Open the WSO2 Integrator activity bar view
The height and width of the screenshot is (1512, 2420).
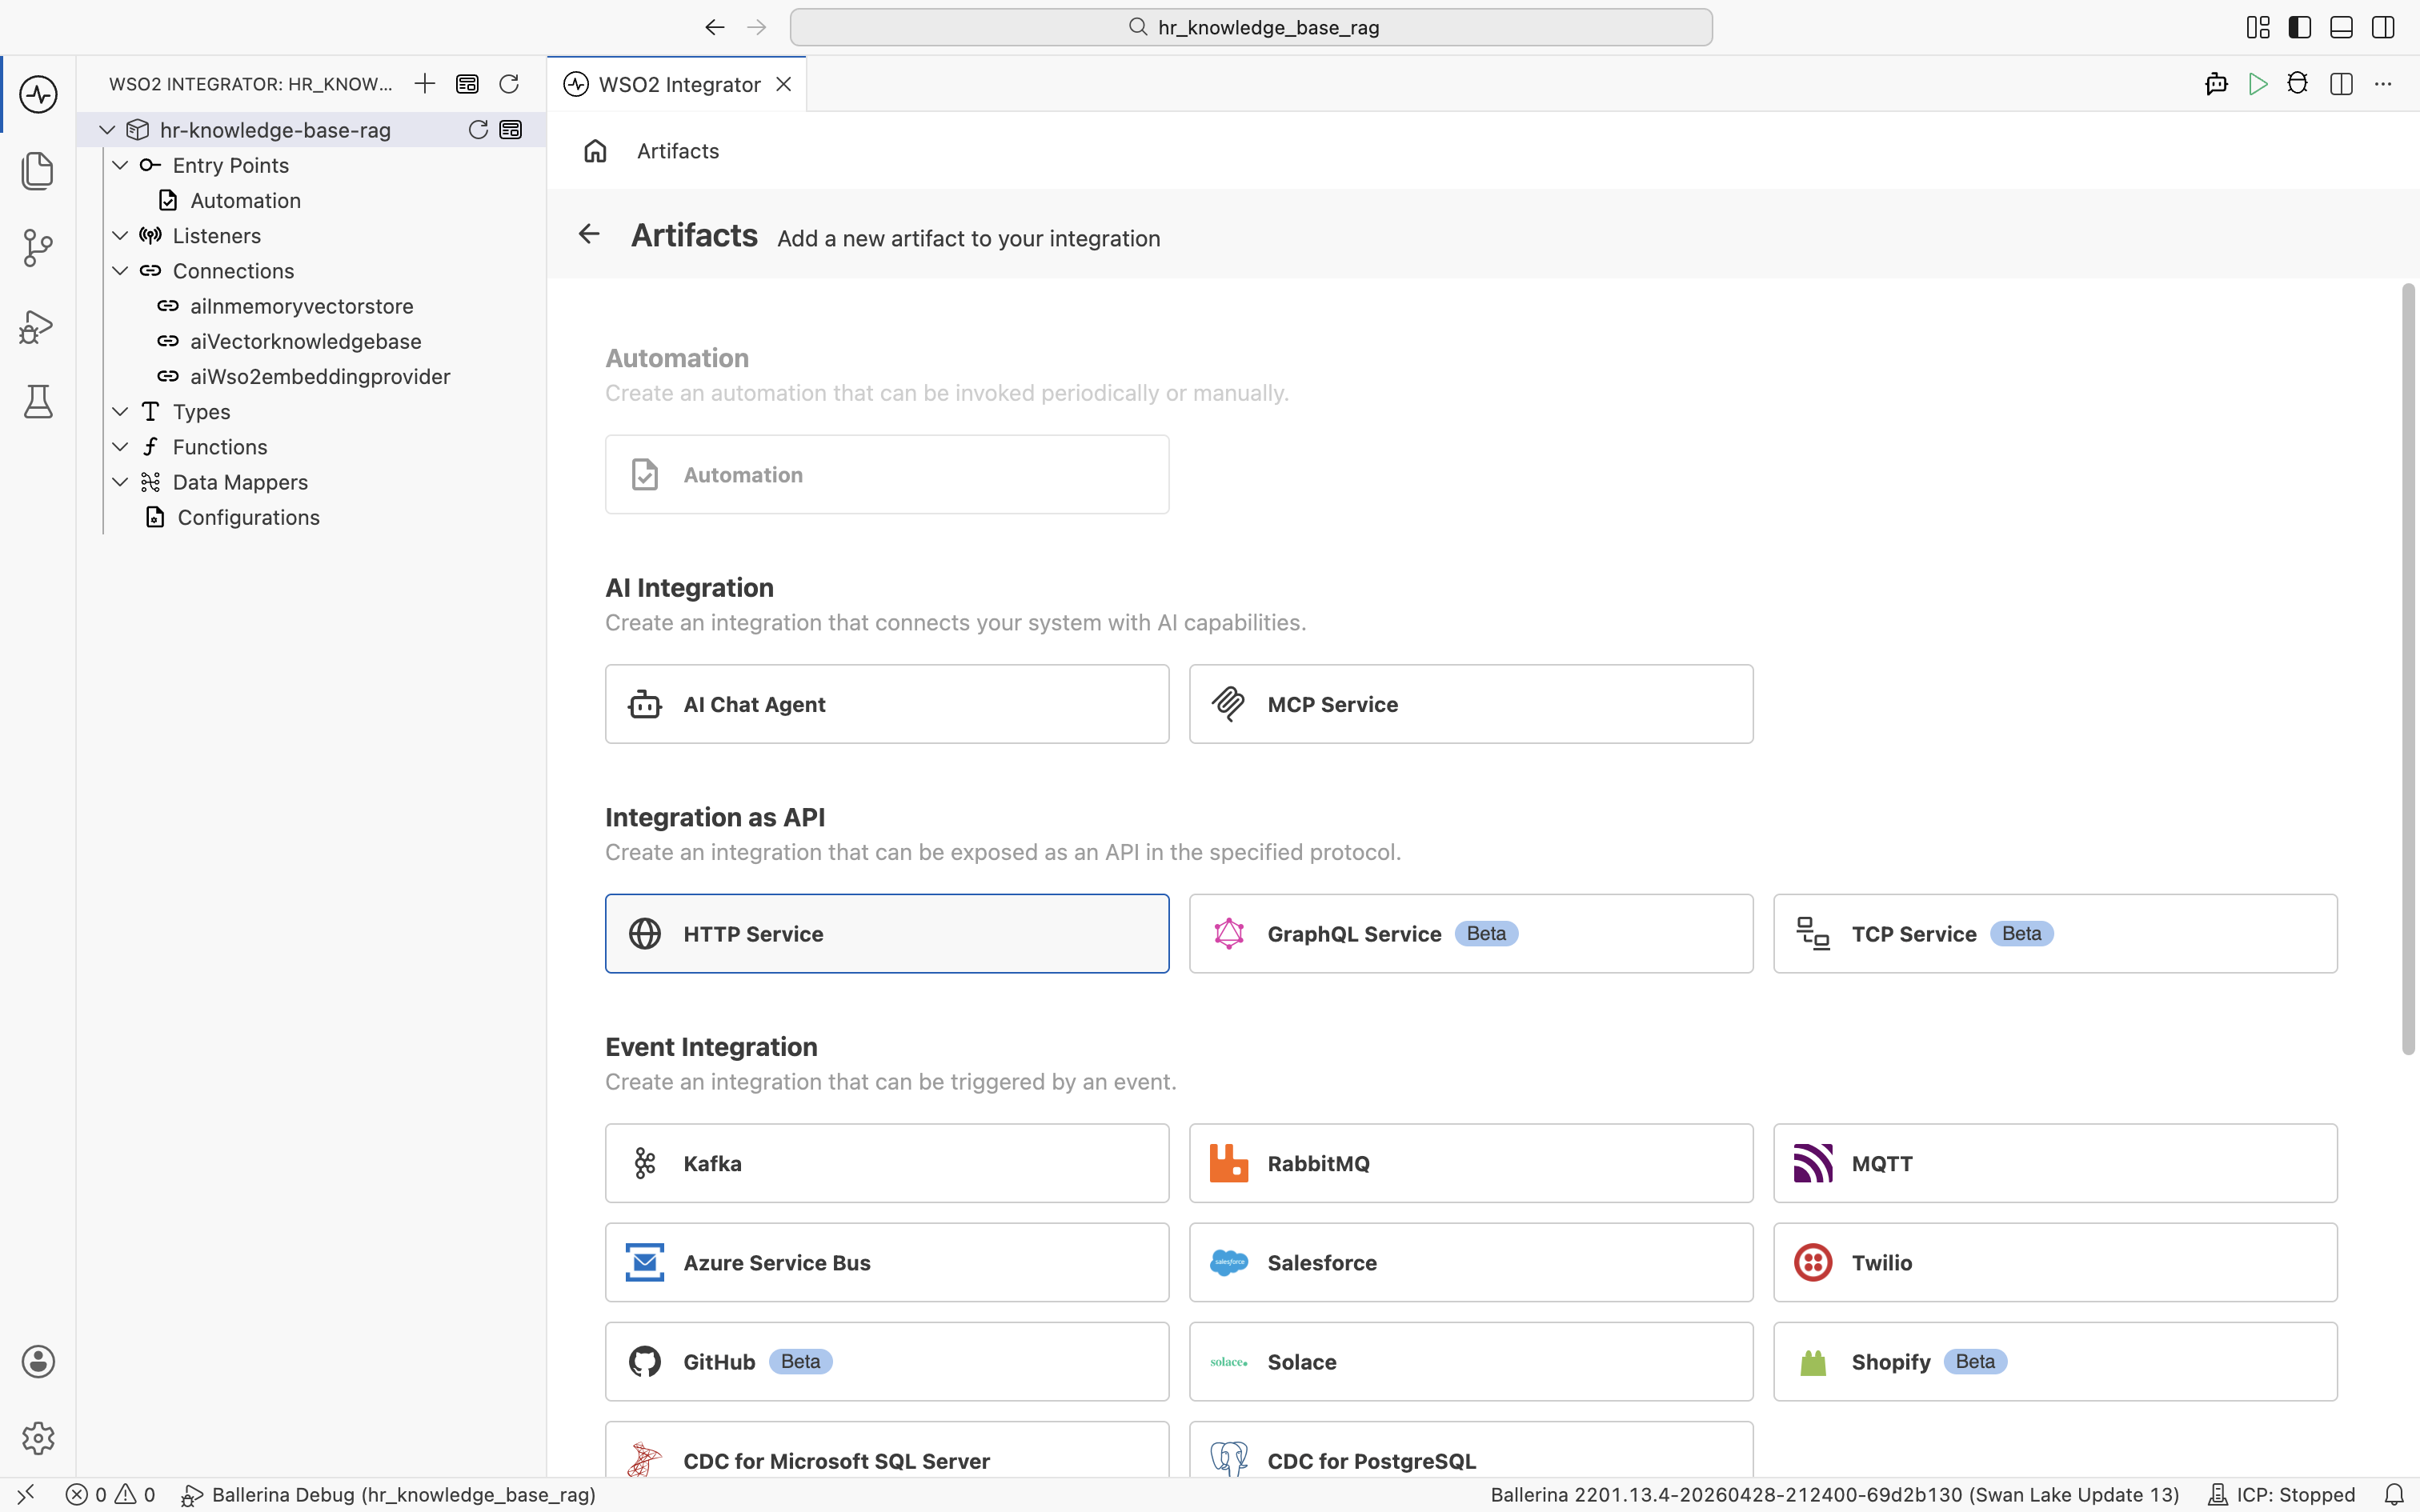tap(38, 94)
